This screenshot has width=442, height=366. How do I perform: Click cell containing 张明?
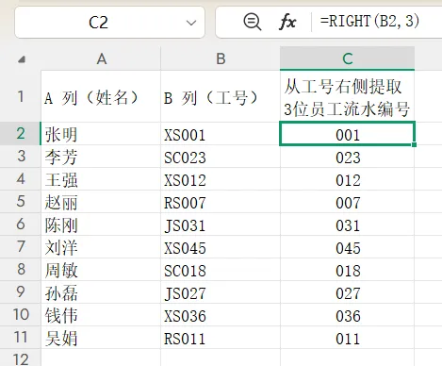click(101, 134)
